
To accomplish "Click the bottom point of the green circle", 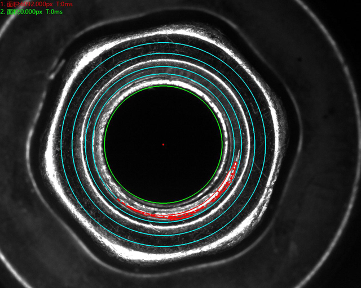I will 163,203.
